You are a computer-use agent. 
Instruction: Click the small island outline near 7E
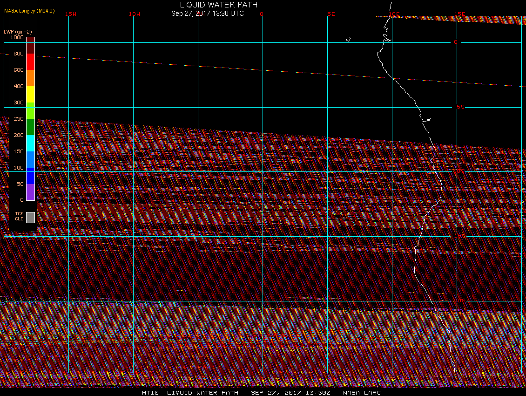tap(348, 39)
